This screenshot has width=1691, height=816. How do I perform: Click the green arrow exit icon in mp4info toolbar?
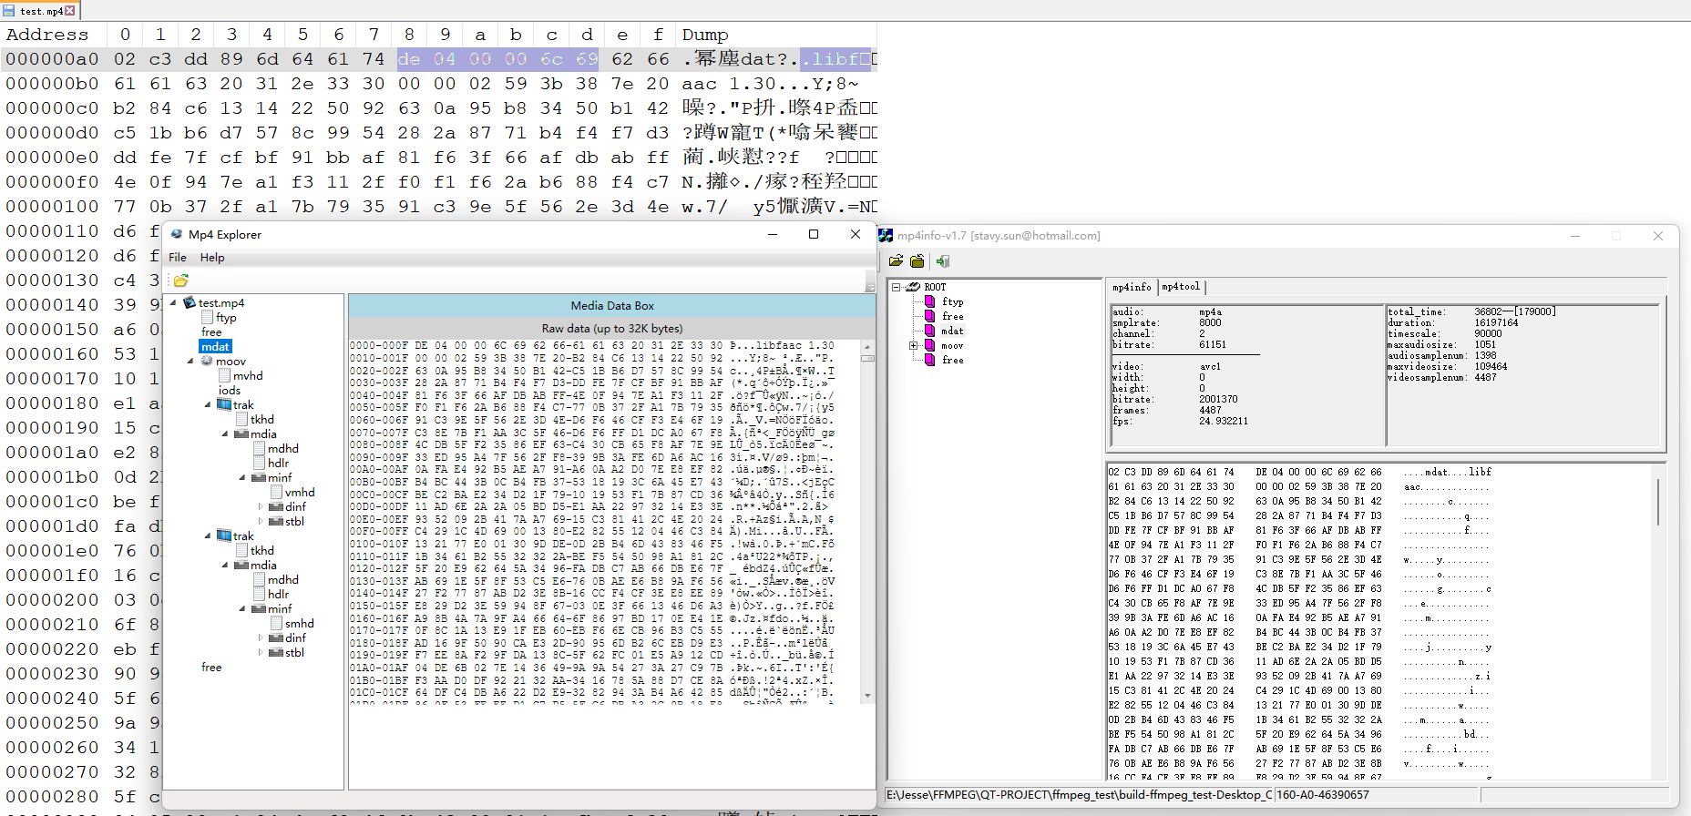tap(942, 261)
